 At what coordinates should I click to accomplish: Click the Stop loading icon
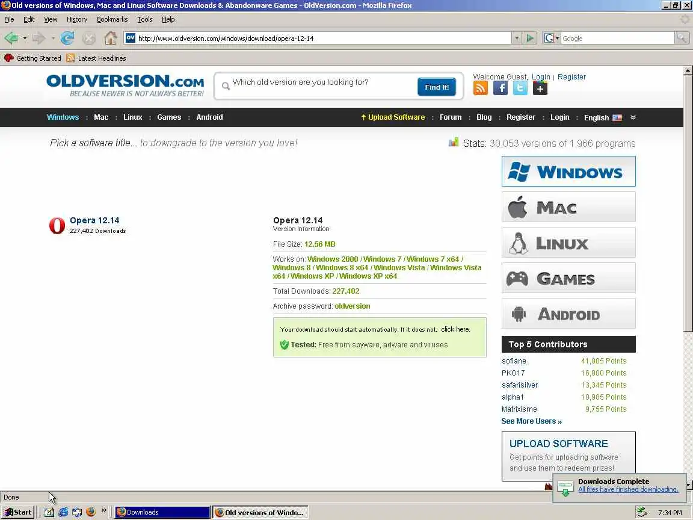point(89,39)
